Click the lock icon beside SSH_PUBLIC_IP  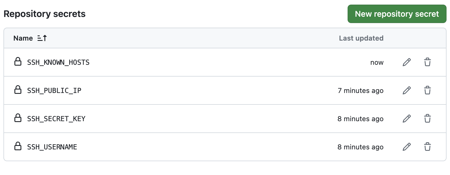point(18,90)
